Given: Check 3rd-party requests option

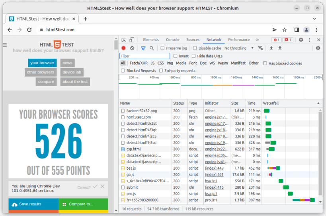Looking at the screenshot, I should [x=161, y=71].
